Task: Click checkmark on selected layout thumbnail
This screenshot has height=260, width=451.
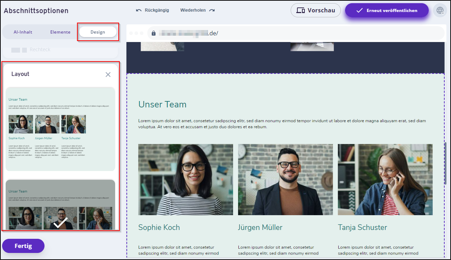Action: (x=60, y=223)
